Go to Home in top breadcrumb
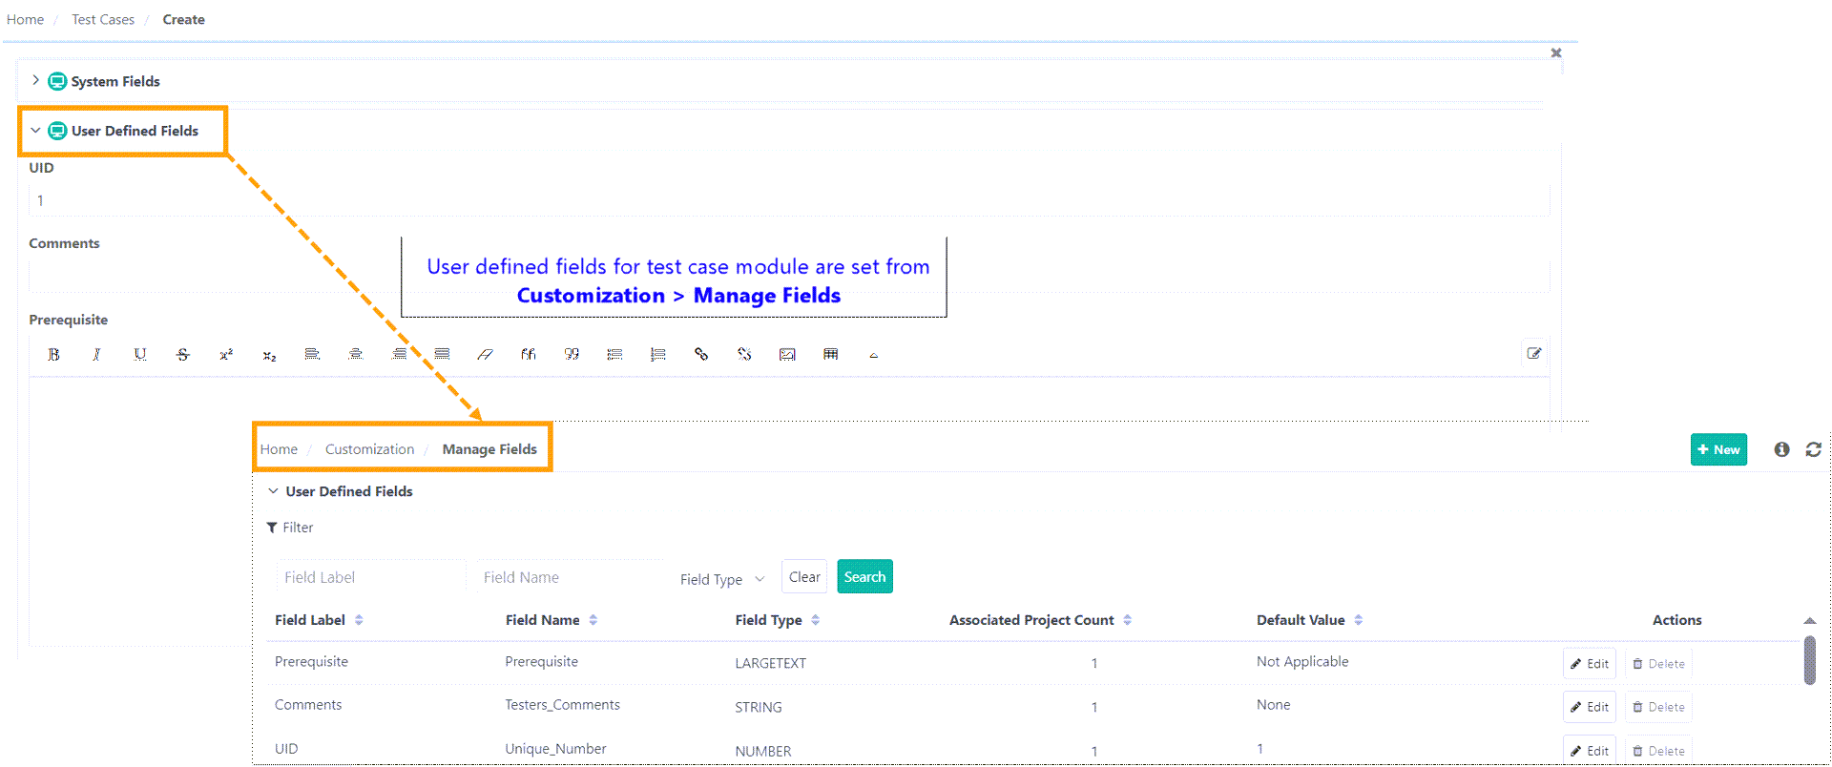The height and width of the screenshot is (767, 1832). 25,19
